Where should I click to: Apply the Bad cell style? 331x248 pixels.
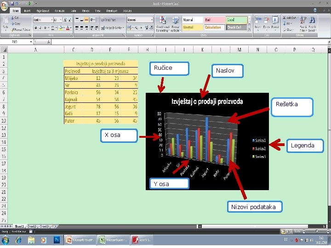pos(215,20)
